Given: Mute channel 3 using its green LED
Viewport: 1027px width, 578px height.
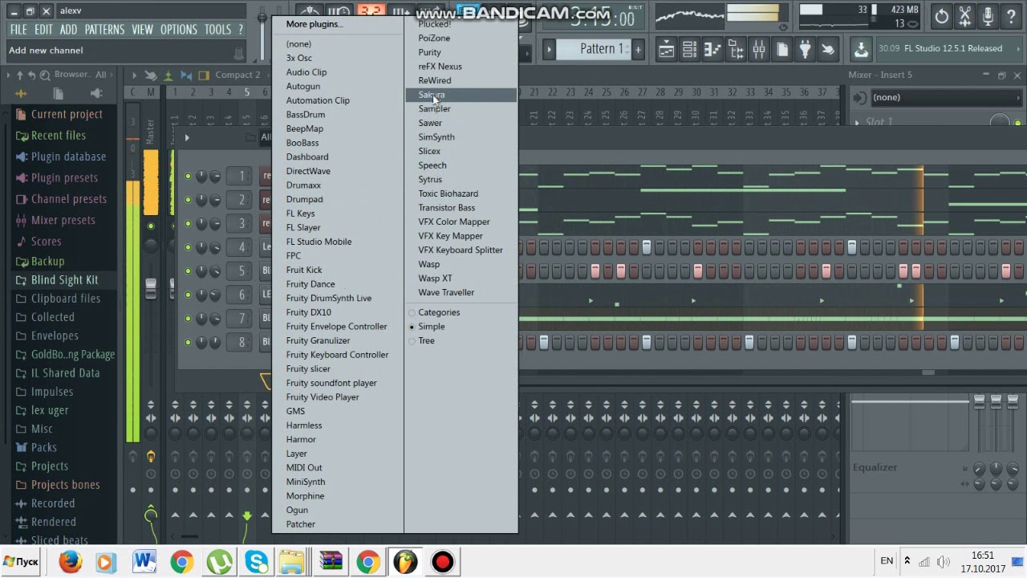Looking at the screenshot, I should [x=188, y=223].
